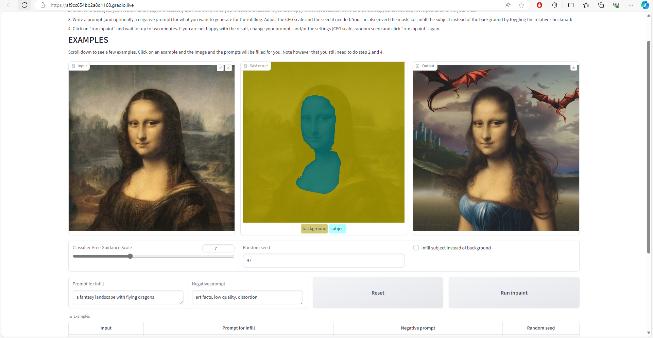
Task: Select the background legend label
Action: click(x=314, y=228)
